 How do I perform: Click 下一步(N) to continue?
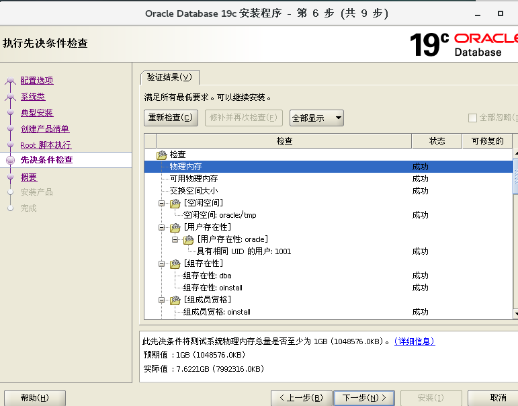364,398
